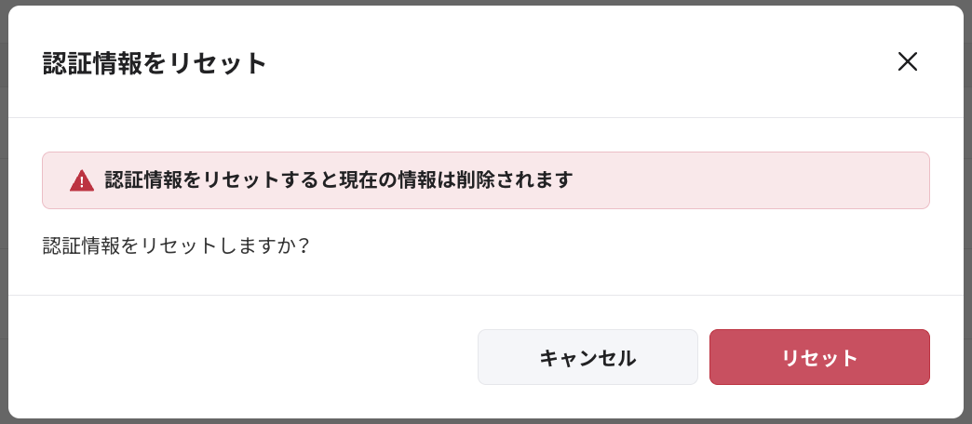This screenshot has height=424, width=972.
Task: Reset the credentials using the red button
Action: [x=819, y=357]
